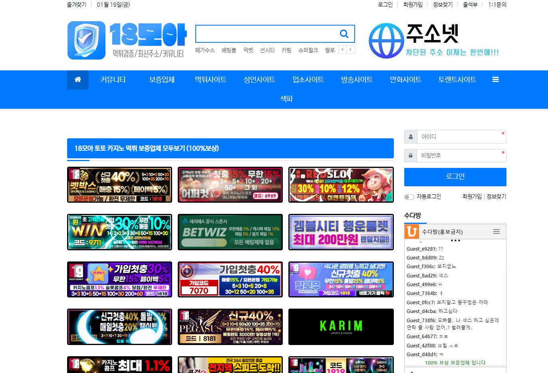Viewport: 548px width, 373px height.
Task: Click the orange U chat logo
Action: point(411,231)
